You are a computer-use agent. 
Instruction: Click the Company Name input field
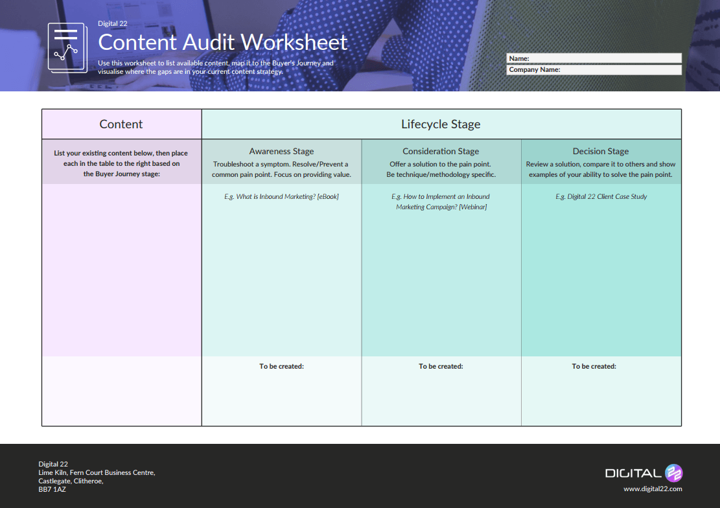[594, 69]
